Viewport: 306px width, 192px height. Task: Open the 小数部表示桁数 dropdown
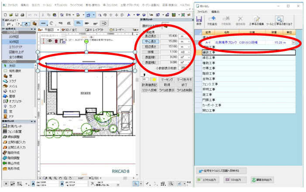[189, 68]
